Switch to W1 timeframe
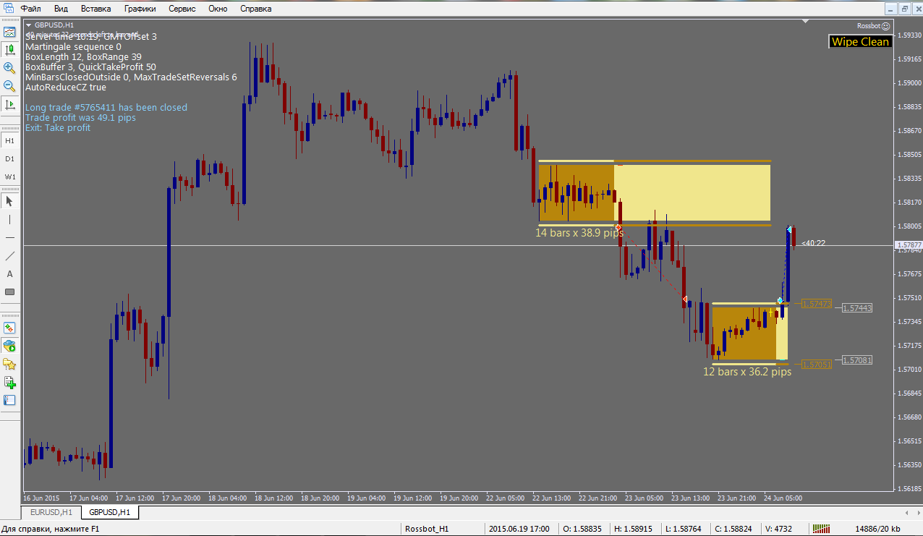 9,176
